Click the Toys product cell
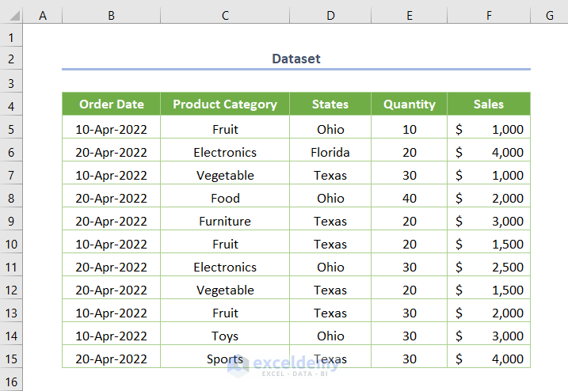 coord(225,336)
